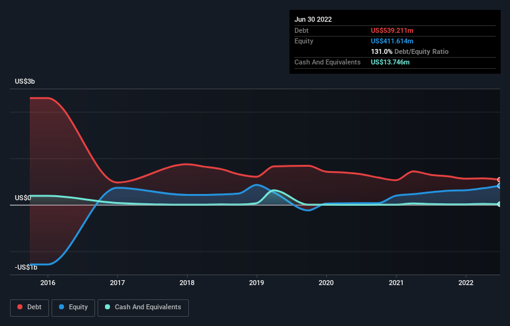Image resolution: width=510 pixels, height=326 pixels.
Task: Click the Jun 30 2022 tooltip date
Action: click(313, 19)
